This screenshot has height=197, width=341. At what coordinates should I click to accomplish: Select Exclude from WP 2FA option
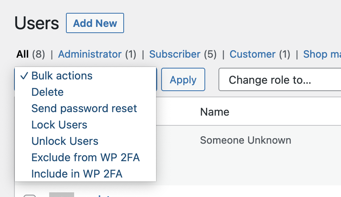tap(85, 158)
